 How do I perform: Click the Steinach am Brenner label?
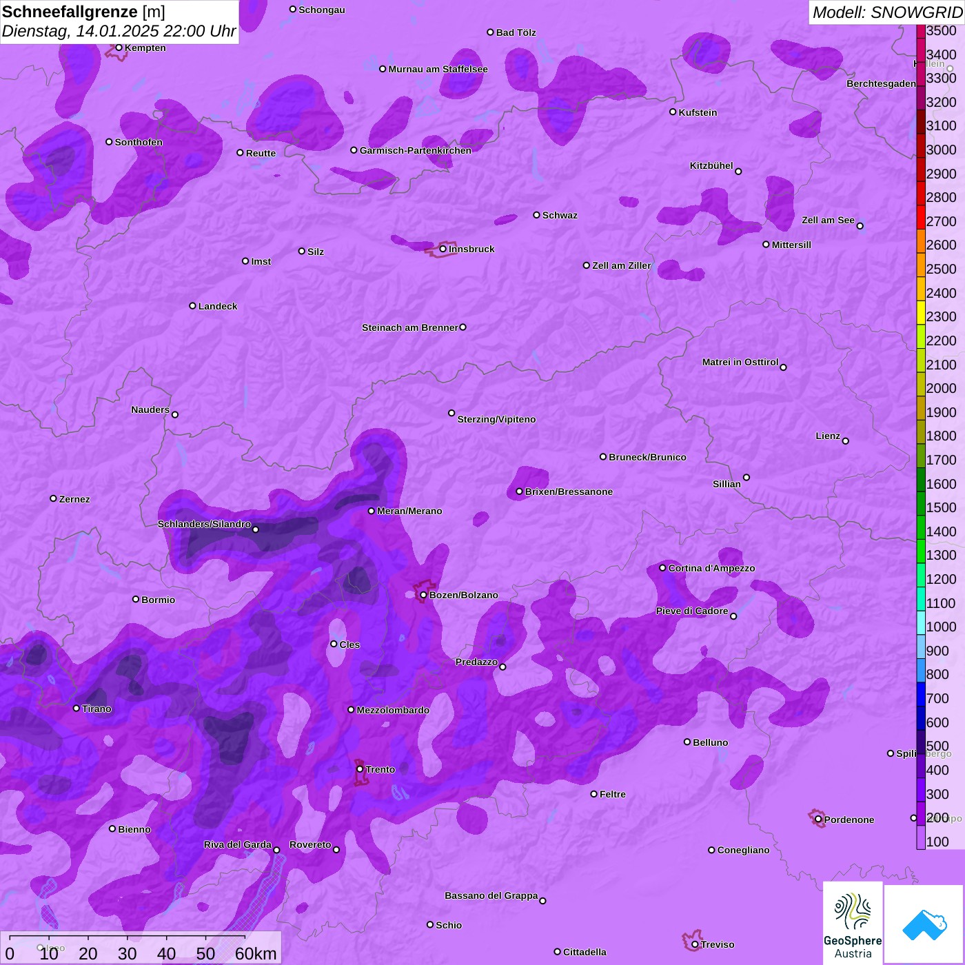[x=409, y=327]
